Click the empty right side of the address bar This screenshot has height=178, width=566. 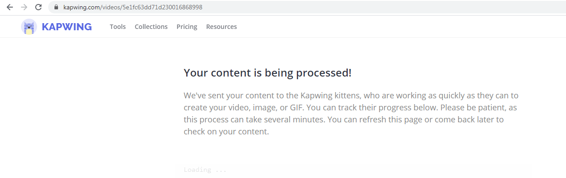[384, 7]
